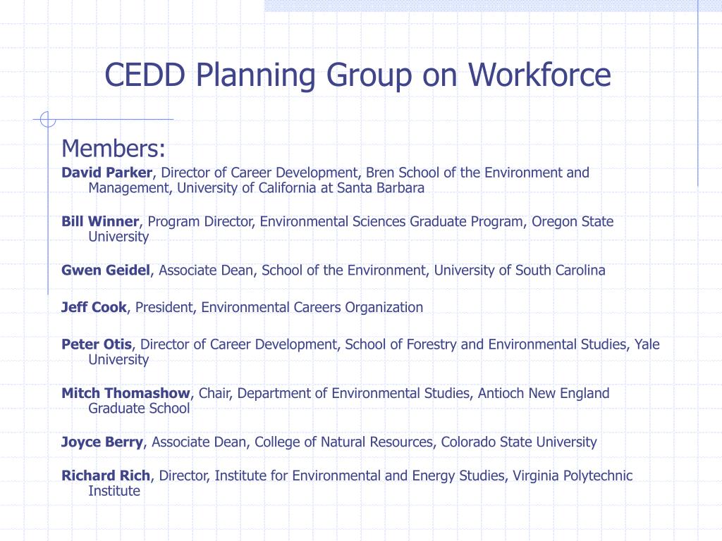Select the name Gwen Geidel
This screenshot has width=722, height=541.
(x=106, y=270)
